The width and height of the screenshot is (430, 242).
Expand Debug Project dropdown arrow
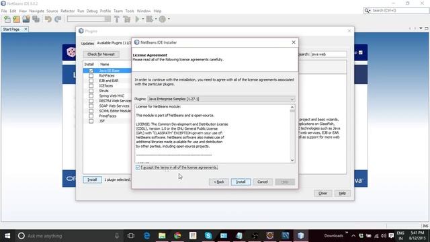pyautogui.click(x=155, y=19)
